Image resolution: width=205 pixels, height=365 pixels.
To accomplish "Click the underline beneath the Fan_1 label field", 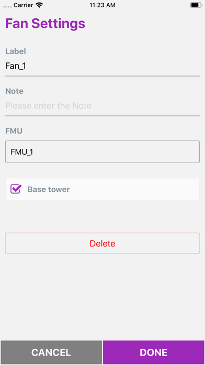I will pos(102,76).
